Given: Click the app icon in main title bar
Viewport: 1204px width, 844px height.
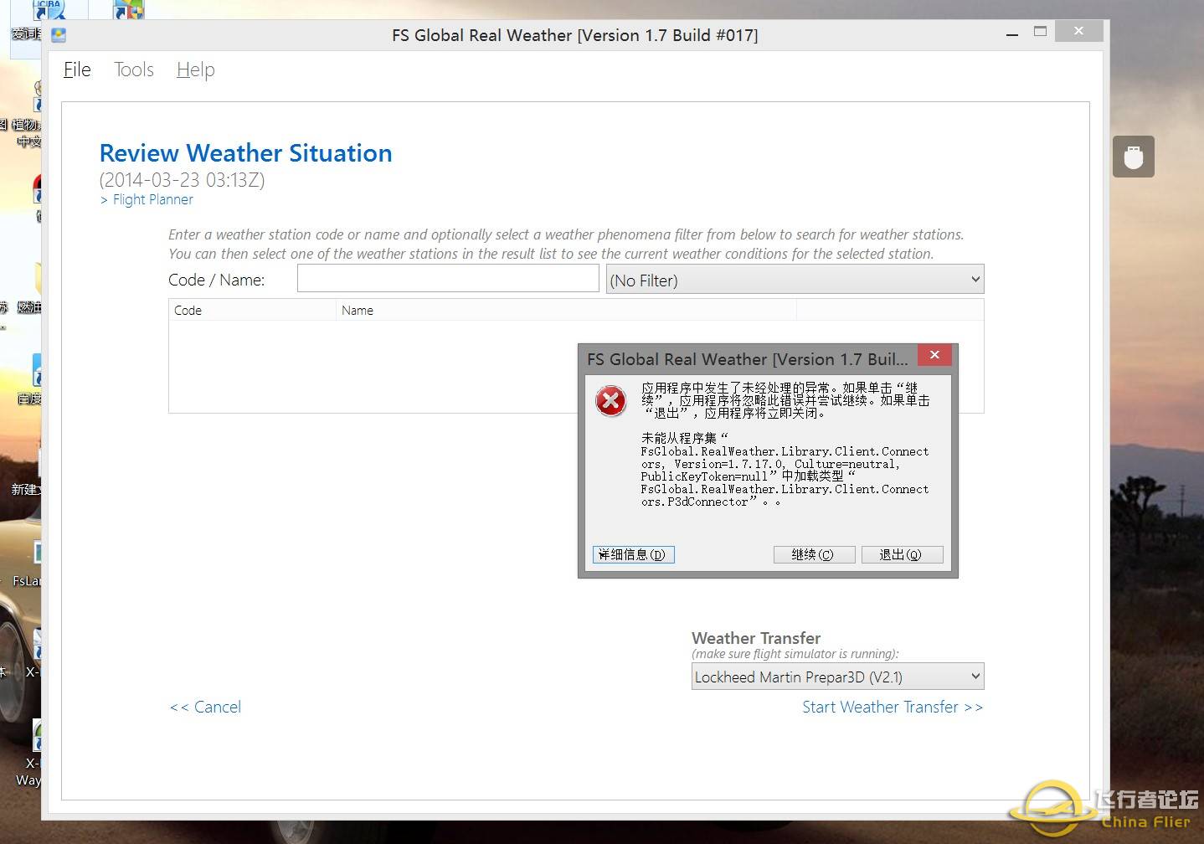Looking at the screenshot, I should point(59,35).
